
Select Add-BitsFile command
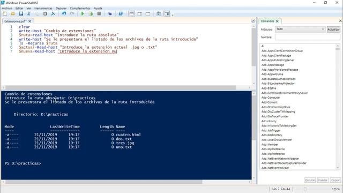click(x=269, y=88)
